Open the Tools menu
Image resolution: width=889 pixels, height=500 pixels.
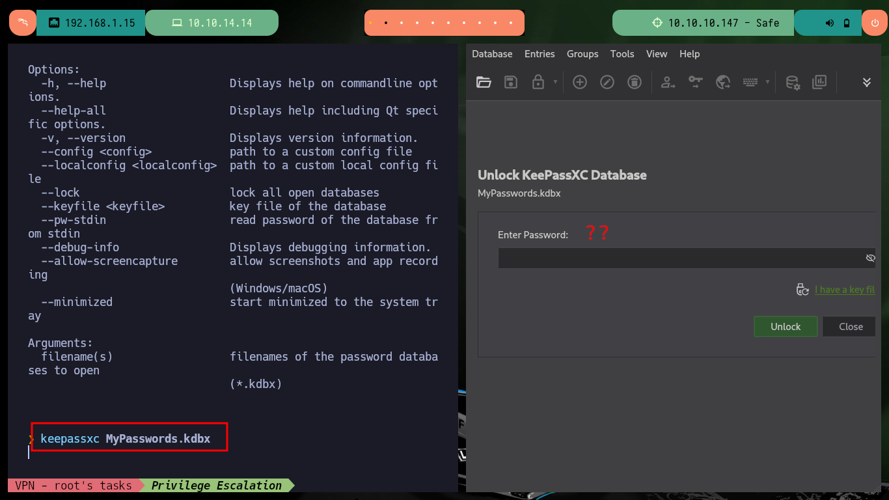[622, 54]
